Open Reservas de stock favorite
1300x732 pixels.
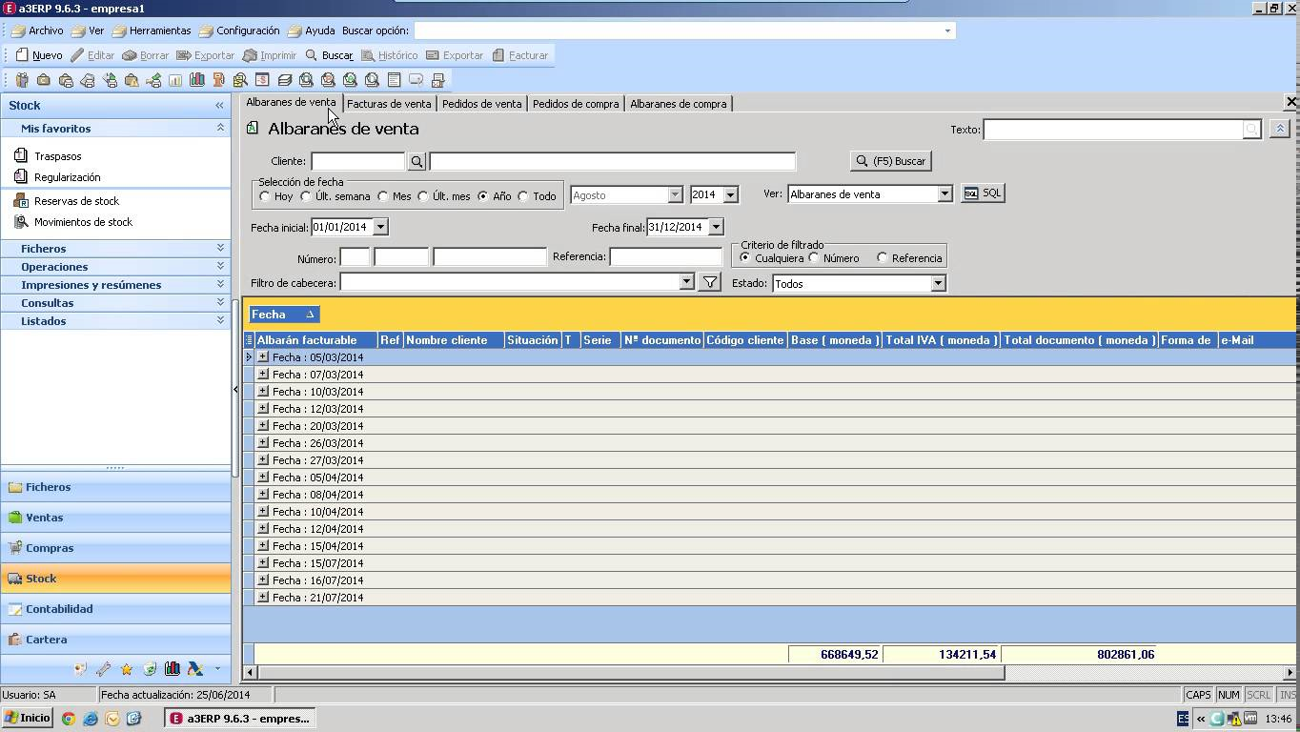[x=76, y=201]
